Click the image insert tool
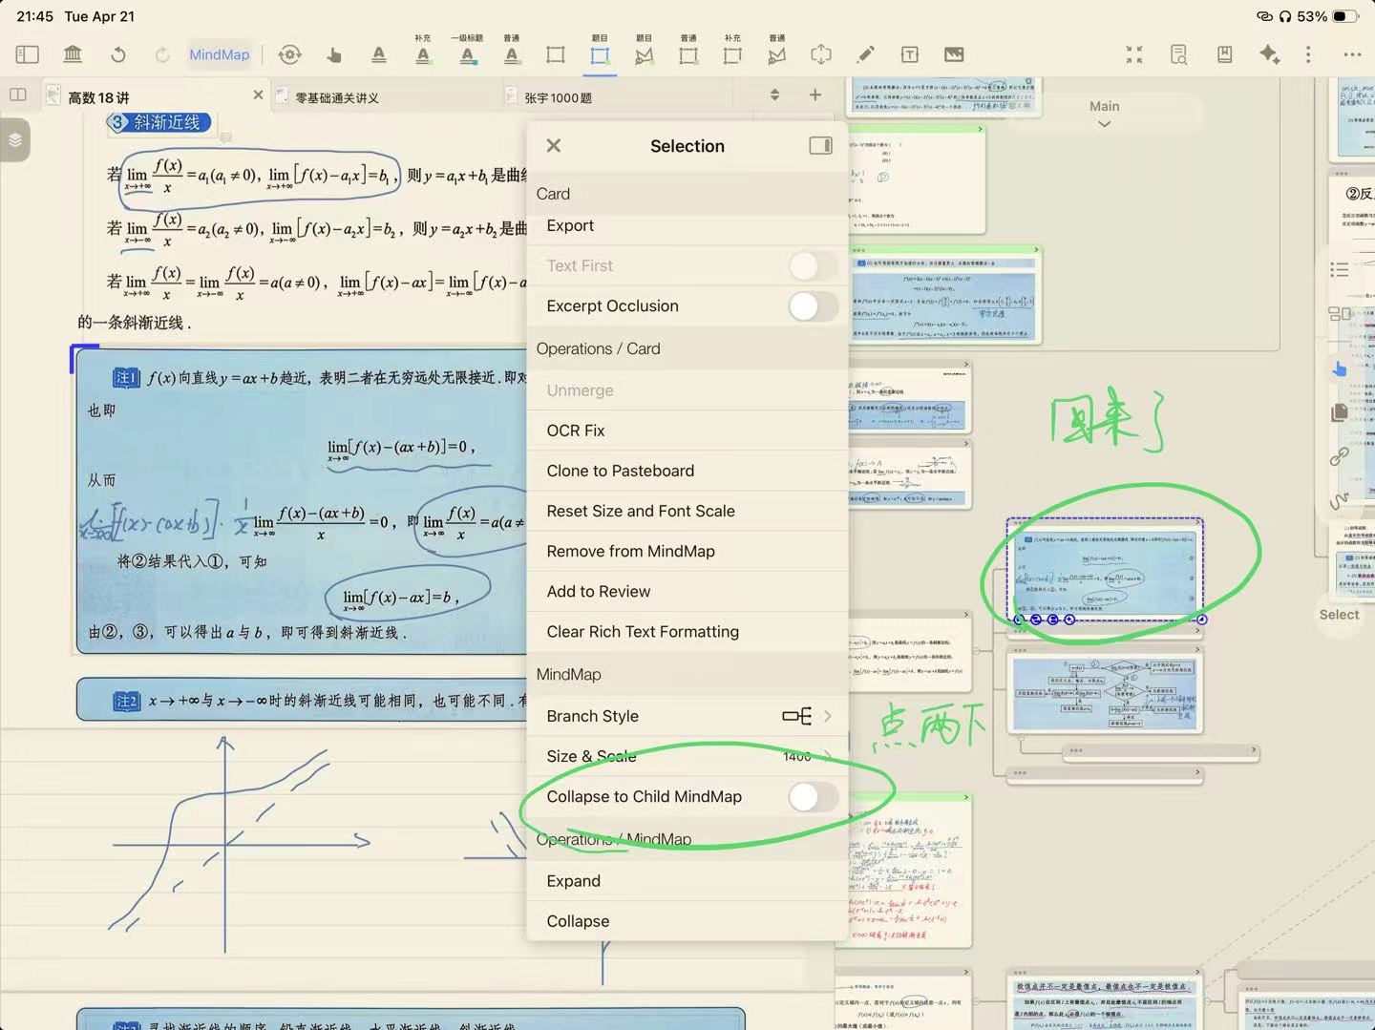The width and height of the screenshot is (1375, 1030). click(x=954, y=54)
